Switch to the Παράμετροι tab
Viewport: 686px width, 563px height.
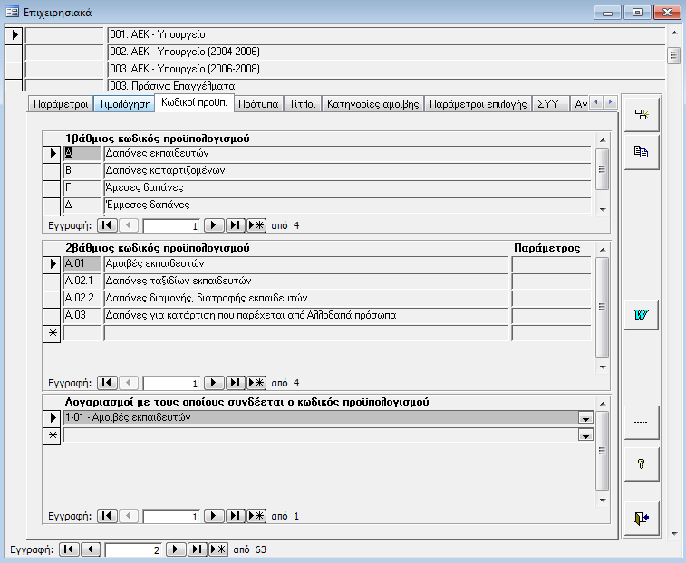[61, 104]
